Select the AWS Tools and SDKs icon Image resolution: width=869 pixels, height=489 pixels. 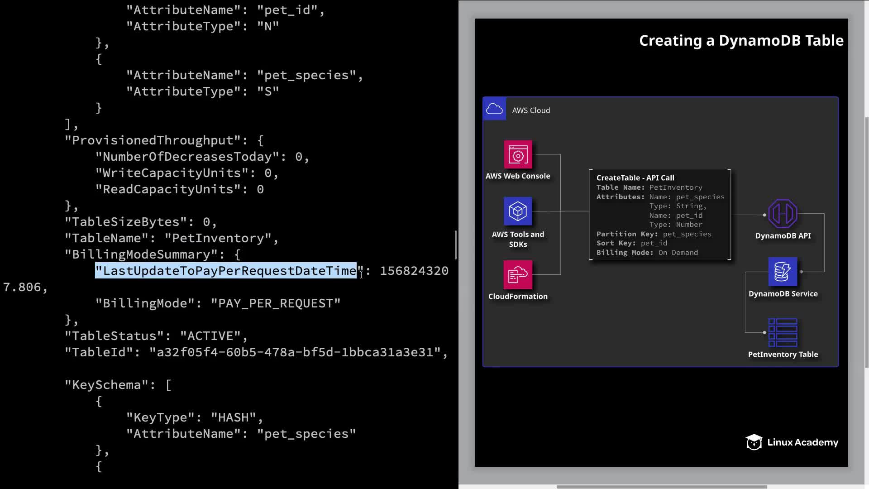pos(518,211)
